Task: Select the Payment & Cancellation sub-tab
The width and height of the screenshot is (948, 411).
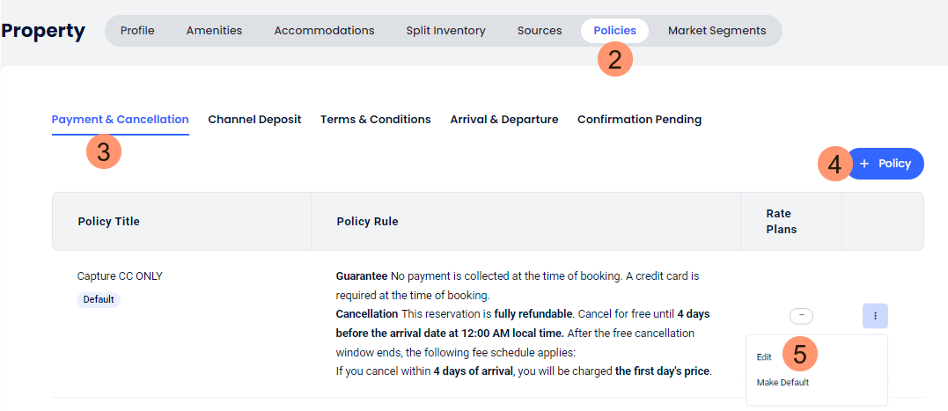Action: pos(120,120)
